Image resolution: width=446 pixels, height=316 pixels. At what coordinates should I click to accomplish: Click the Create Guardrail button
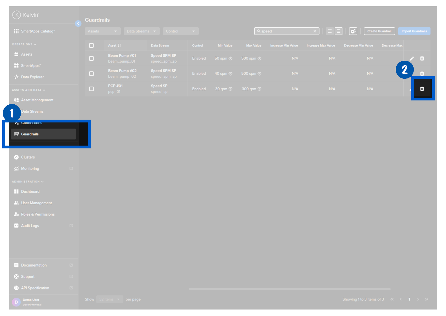pos(379,31)
